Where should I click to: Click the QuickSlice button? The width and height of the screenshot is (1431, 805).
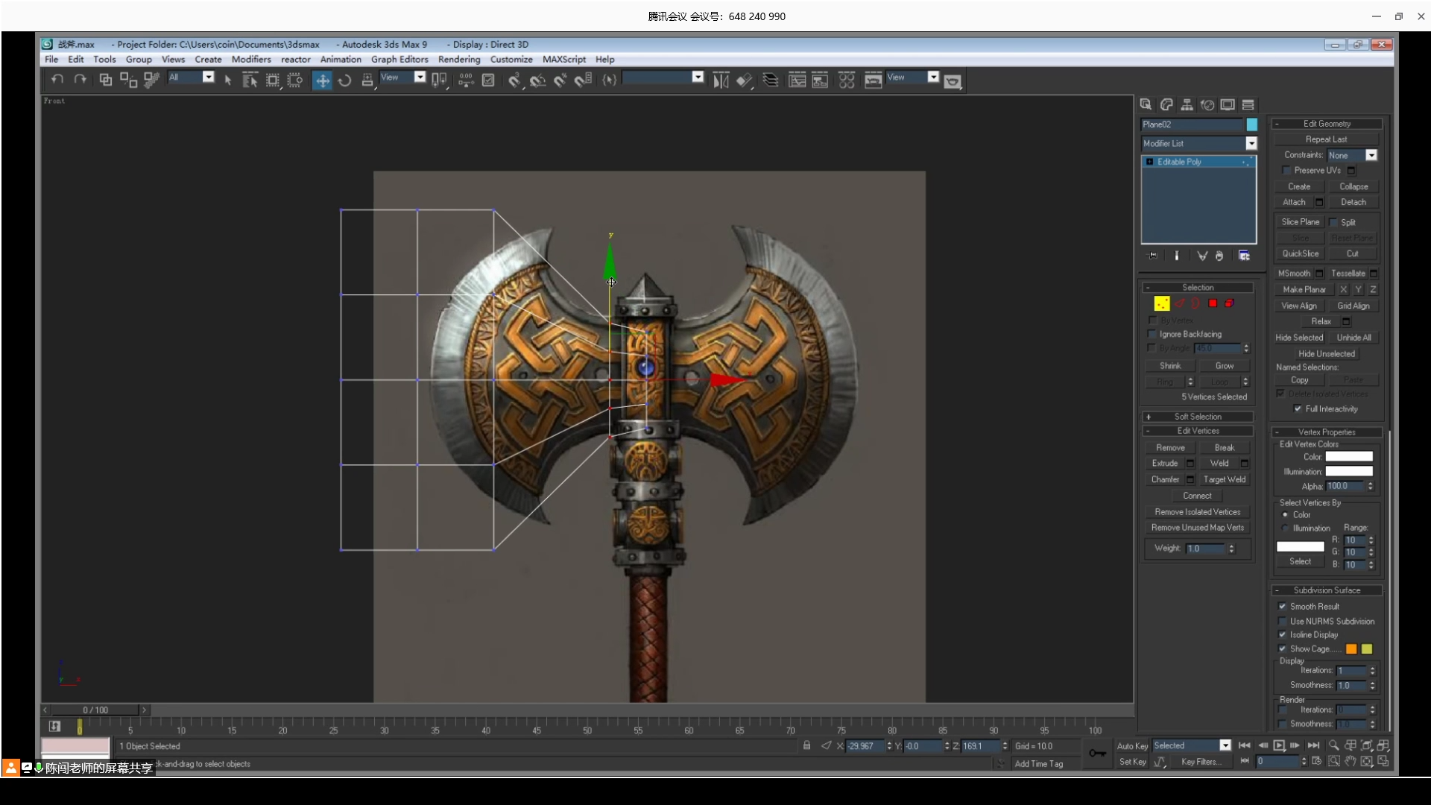tap(1300, 253)
